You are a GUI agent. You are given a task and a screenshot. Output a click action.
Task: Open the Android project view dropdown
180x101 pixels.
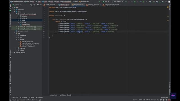click(x=17, y=5)
